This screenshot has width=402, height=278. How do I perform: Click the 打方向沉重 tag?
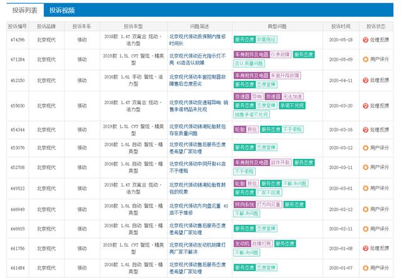pyautogui.click(x=269, y=204)
